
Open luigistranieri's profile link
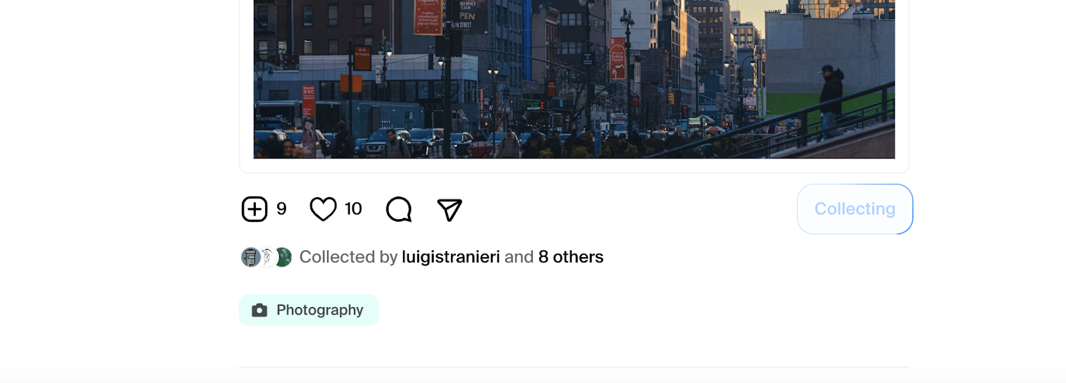450,257
